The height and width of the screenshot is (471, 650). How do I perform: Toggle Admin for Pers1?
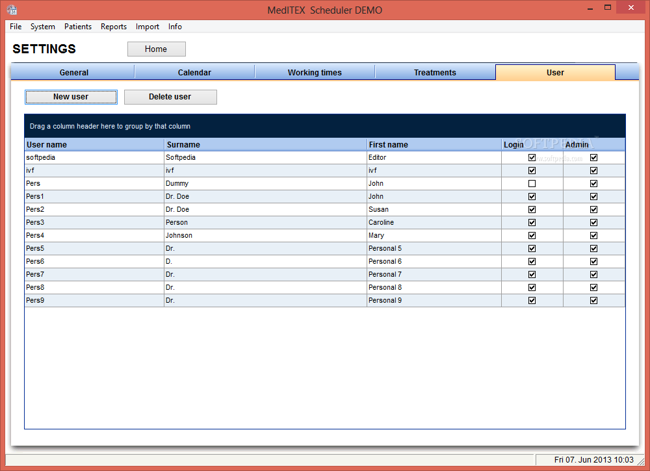click(x=593, y=196)
